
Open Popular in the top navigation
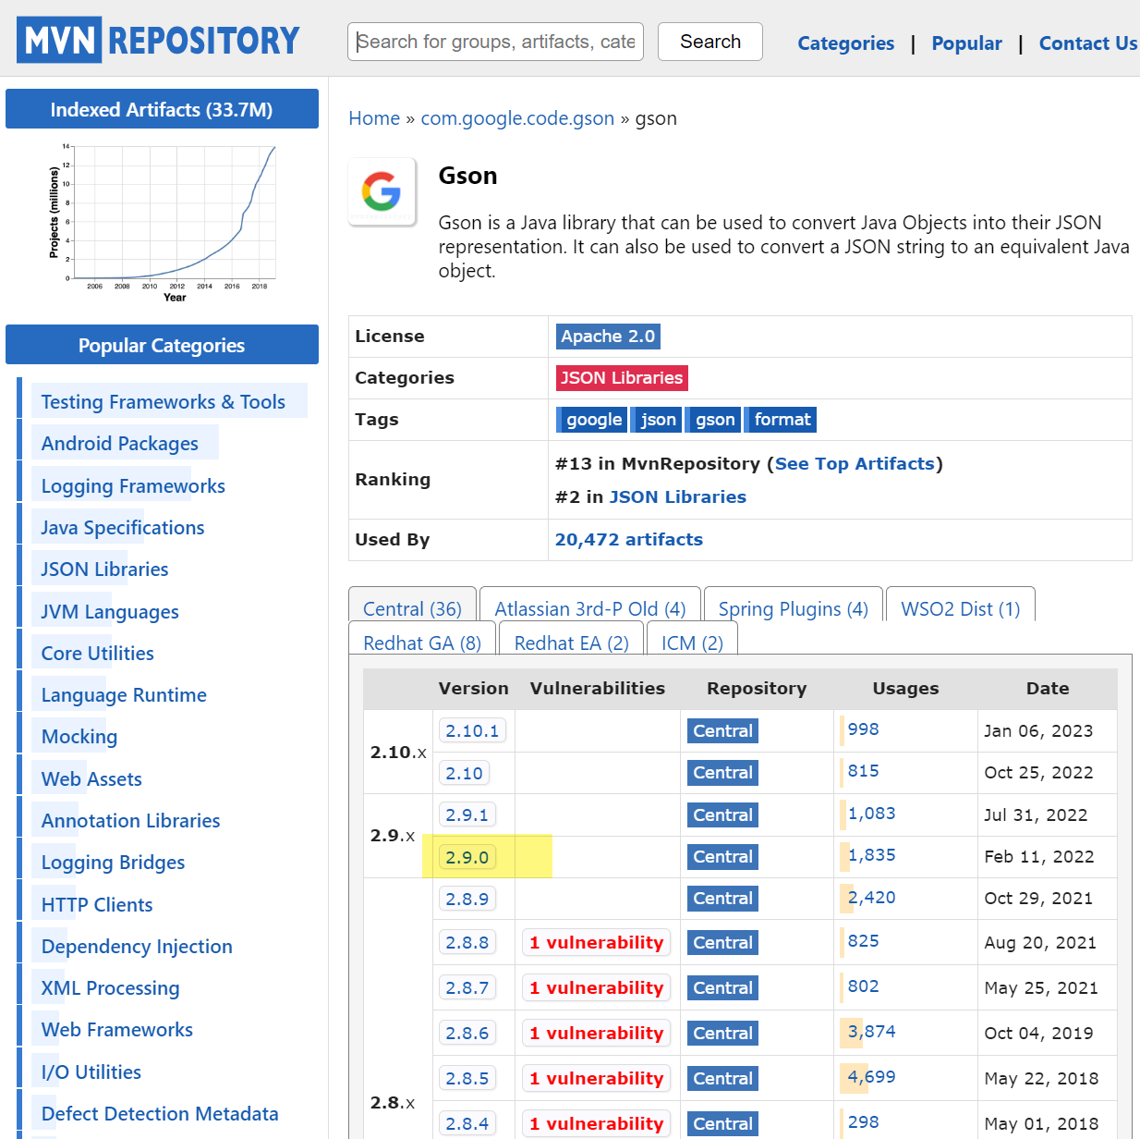point(966,43)
